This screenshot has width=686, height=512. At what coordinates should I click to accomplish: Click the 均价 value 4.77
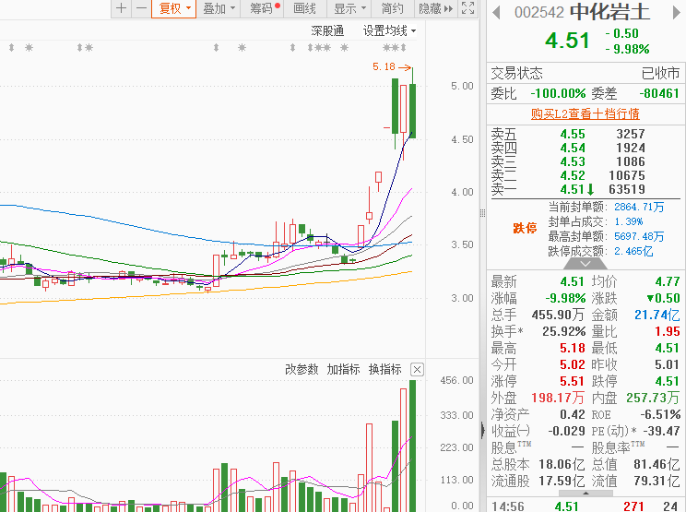668,281
